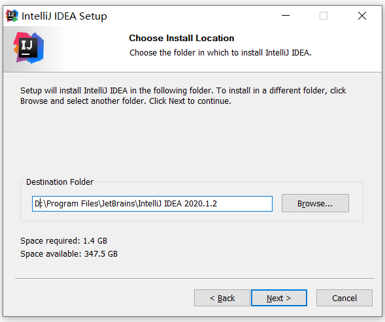385x322 pixels.
Task: Place cursor after '2020.1.2' in the path
Action: (x=218, y=204)
